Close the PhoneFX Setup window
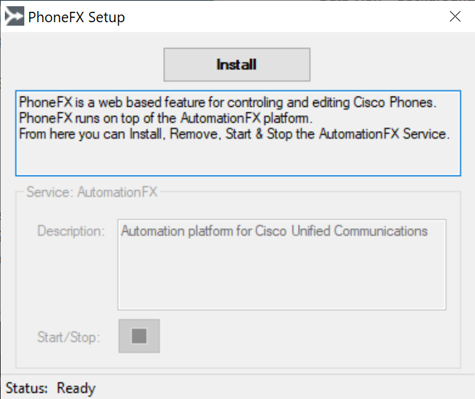The height and width of the screenshot is (399, 475). 455,17
